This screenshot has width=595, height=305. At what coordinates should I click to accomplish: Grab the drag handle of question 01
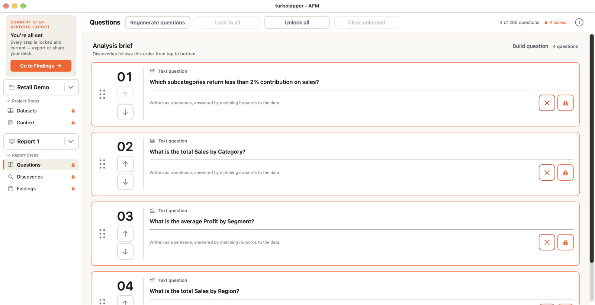coord(102,94)
